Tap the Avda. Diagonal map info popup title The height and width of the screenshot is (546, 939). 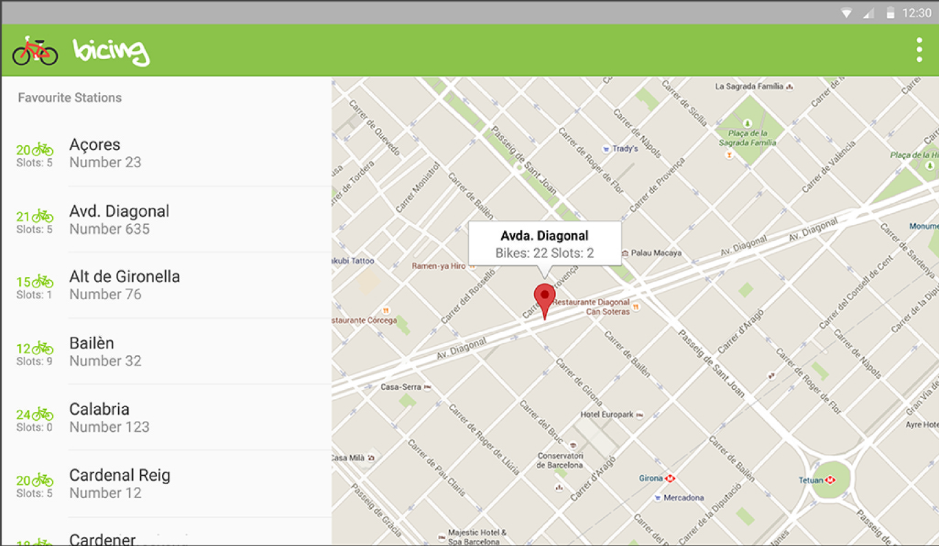click(544, 236)
